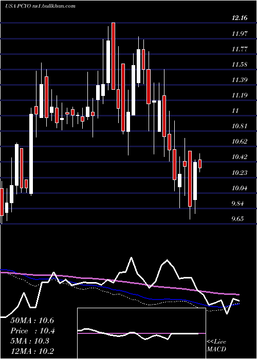Click the 12.16 price axis label

tap(240, 18)
